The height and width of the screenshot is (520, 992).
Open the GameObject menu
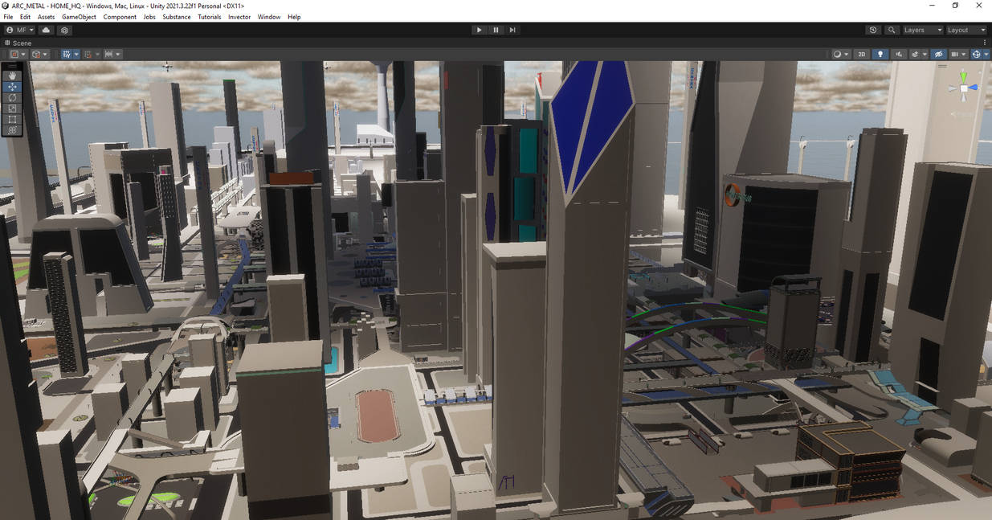(x=78, y=16)
